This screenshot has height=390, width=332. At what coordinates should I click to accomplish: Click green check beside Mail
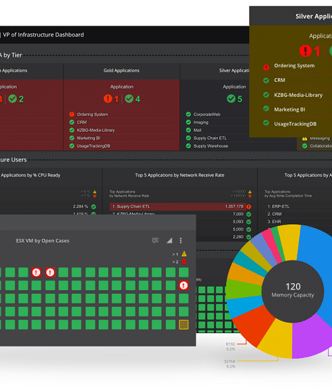188,130
